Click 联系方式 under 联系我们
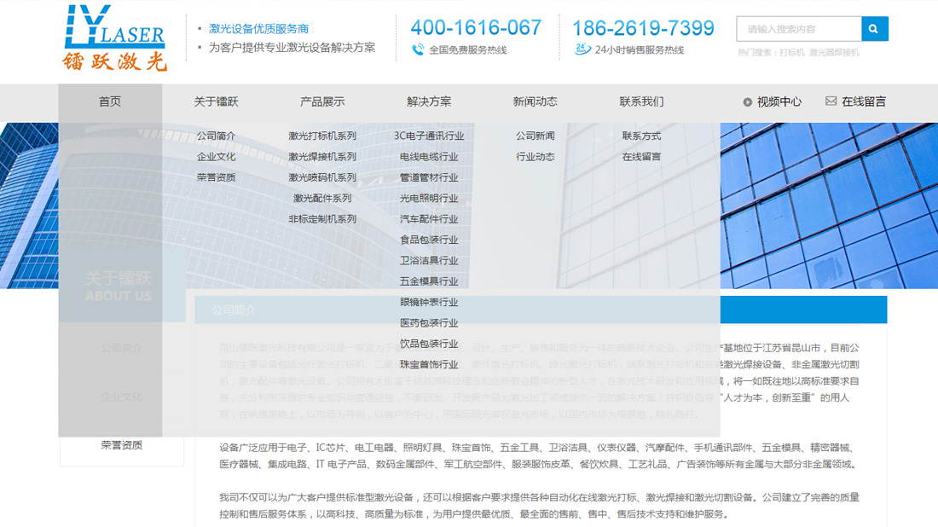Screen dimensions: 938x527 642,135
